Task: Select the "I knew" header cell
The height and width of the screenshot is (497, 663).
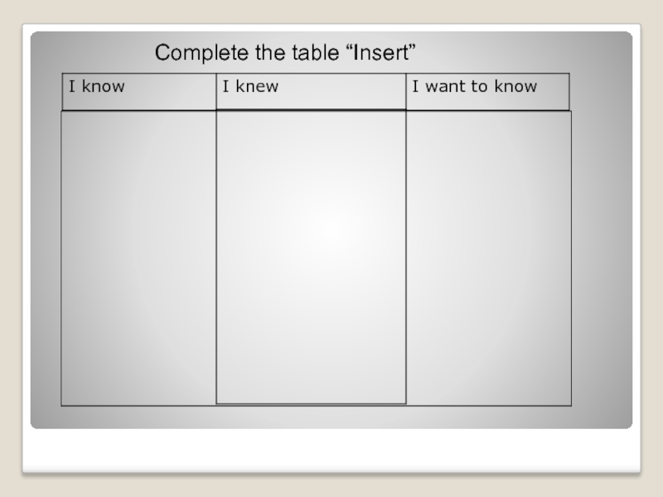Action: (x=311, y=91)
